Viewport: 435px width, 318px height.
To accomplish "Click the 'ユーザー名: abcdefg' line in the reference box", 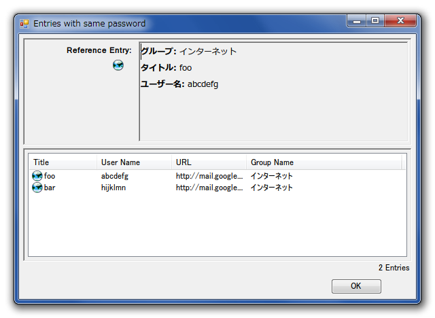I will (x=179, y=84).
